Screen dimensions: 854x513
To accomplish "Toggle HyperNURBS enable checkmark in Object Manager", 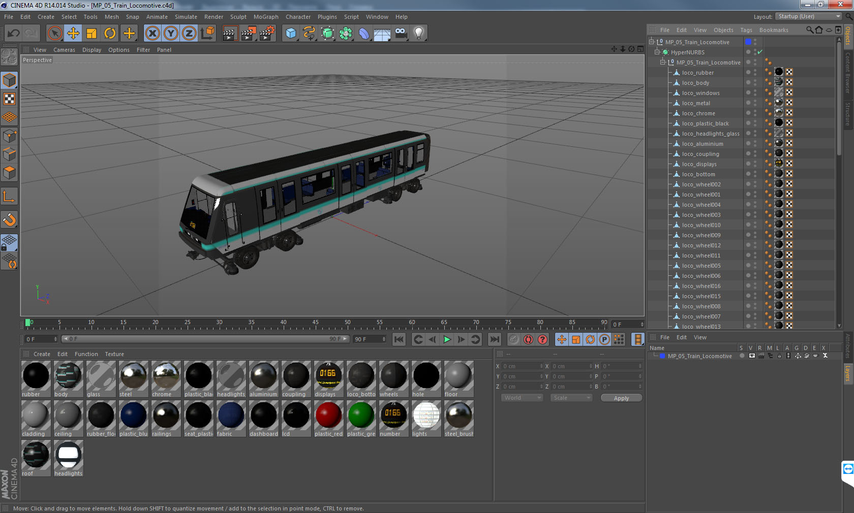I will pos(759,52).
